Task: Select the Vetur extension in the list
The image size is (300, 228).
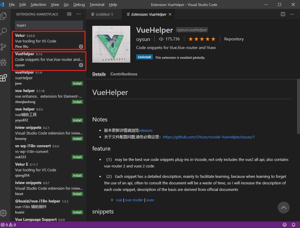Action: [49, 41]
